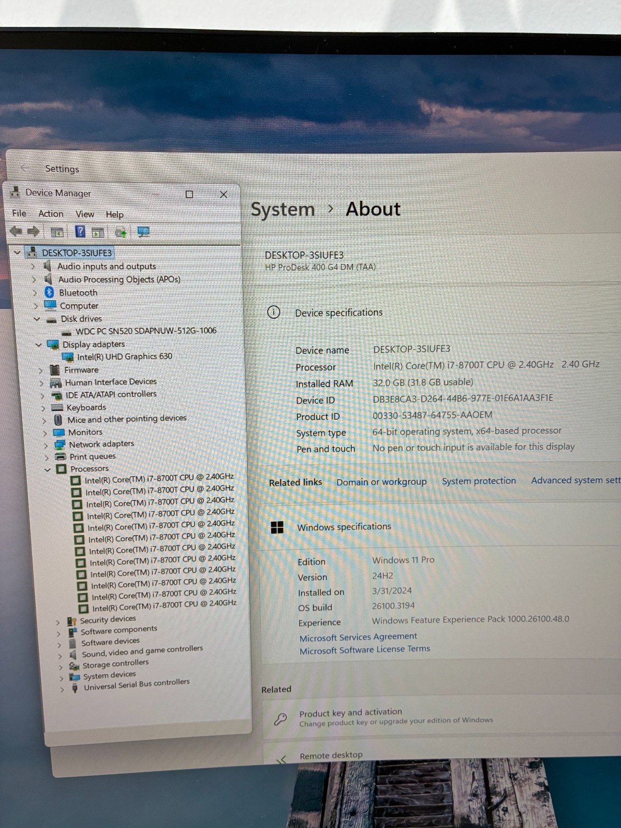621x828 pixels.
Task: Expand the Human Interface Devices arrow
Action: 41,383
